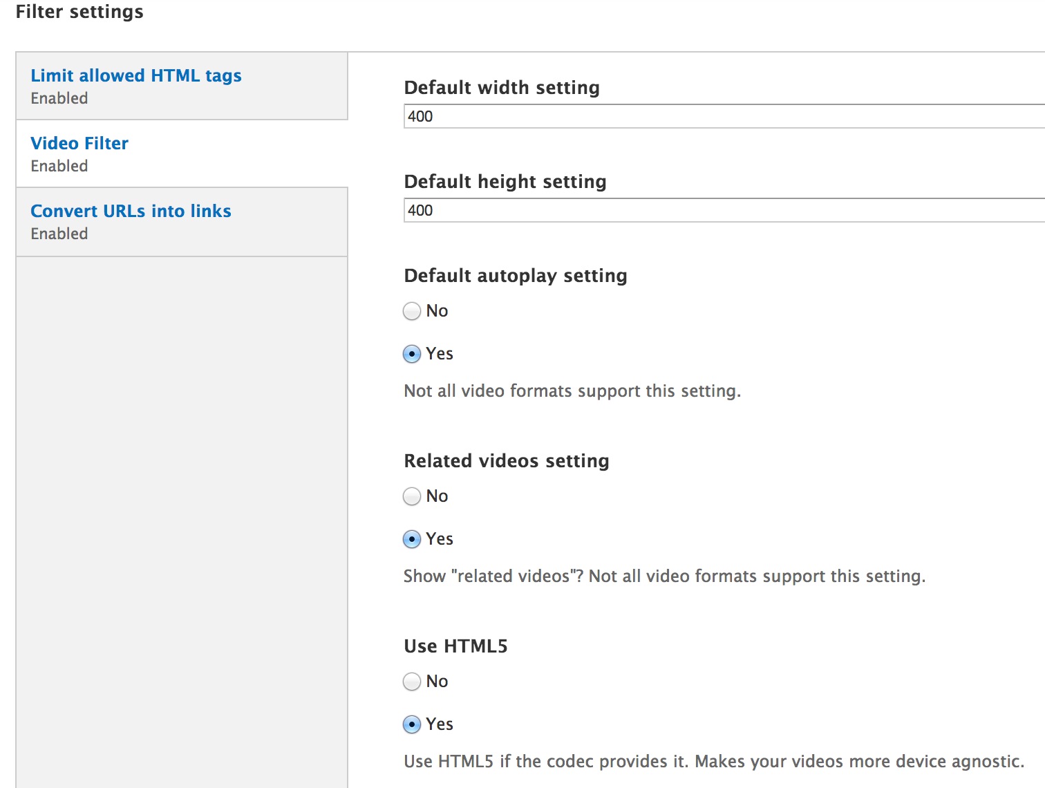Select "No" for Default autoplay setting
Viewport: 1045px width, 788px height.
(412, 311)
